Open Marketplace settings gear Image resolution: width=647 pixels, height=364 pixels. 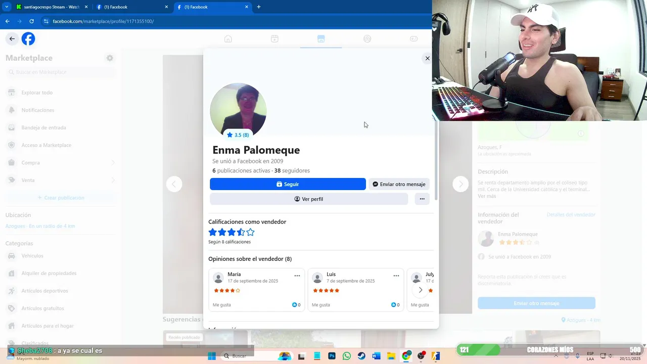coord(110,58)
